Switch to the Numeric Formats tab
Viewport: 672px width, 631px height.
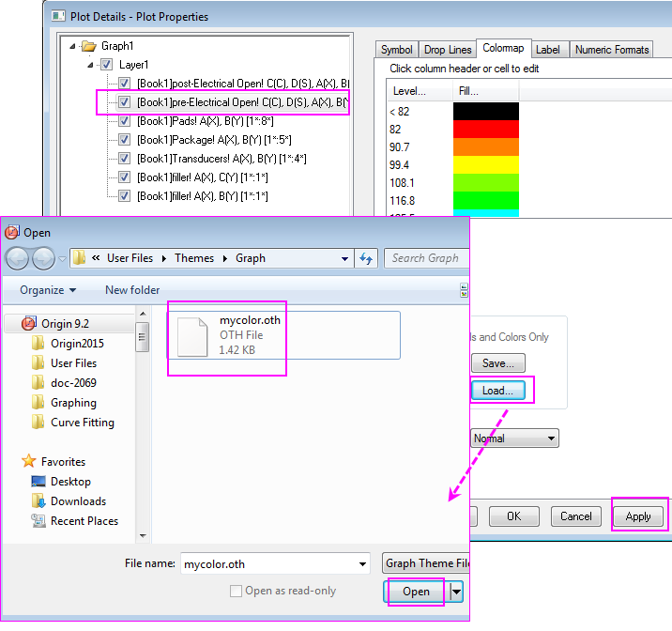tap(611, 50)
